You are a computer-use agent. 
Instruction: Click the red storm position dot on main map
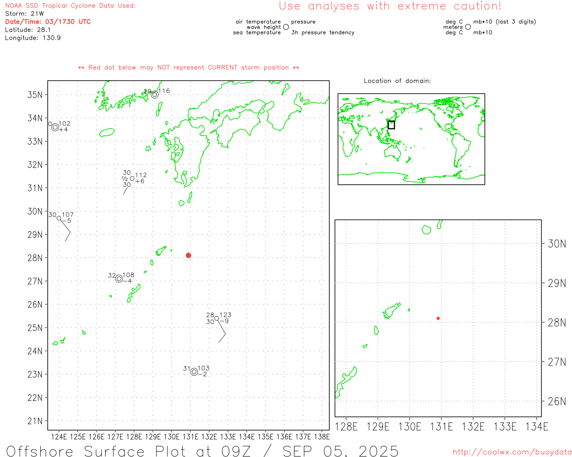[189, 255]
